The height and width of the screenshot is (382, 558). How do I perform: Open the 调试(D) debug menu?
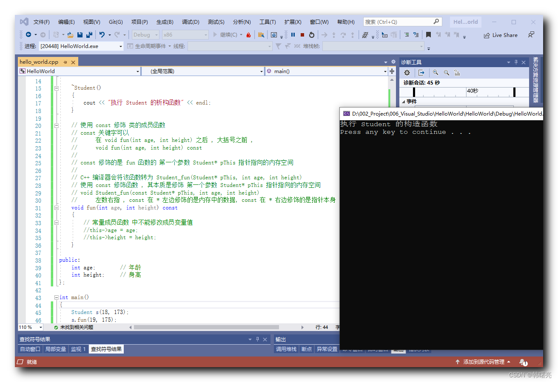coord(191,22)
